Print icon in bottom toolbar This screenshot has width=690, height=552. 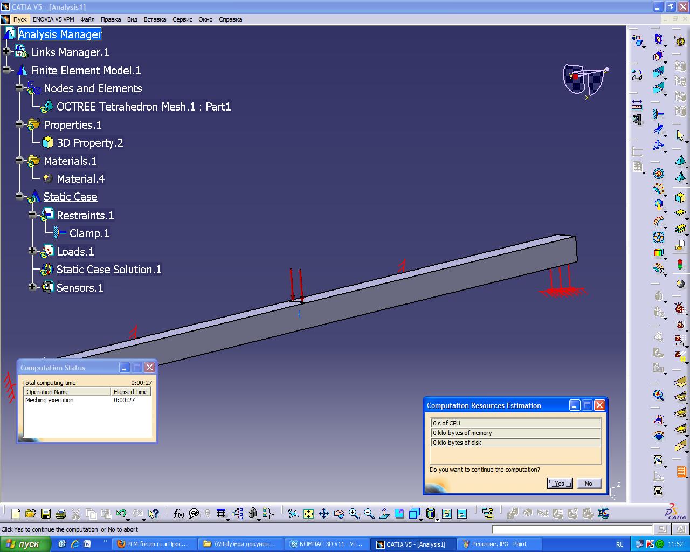[x=60, y=514]
